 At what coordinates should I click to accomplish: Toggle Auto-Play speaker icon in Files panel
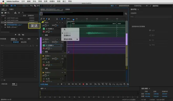coord(23,35)
